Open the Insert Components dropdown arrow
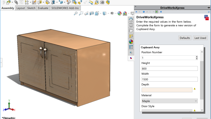Screen dimensions: 211x119 point(12,2)
